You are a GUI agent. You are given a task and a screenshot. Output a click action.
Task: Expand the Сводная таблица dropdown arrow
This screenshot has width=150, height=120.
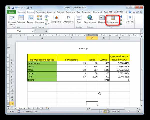click(16, 24)
